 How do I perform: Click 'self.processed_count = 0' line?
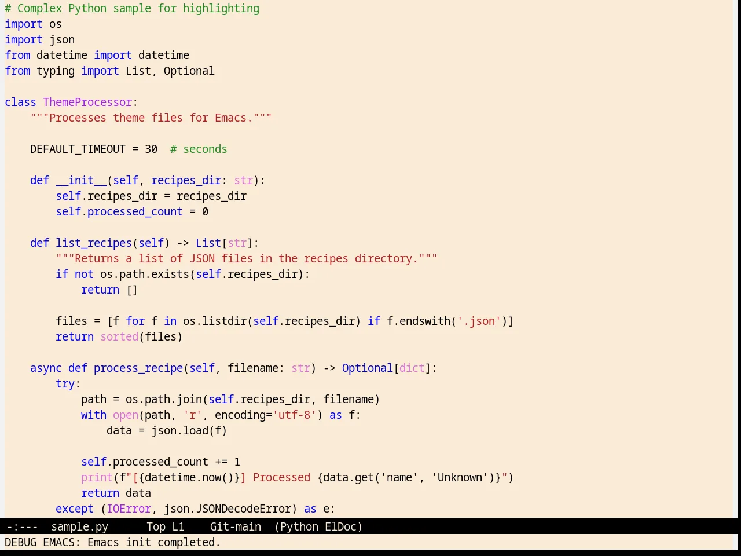coord(132,211)
